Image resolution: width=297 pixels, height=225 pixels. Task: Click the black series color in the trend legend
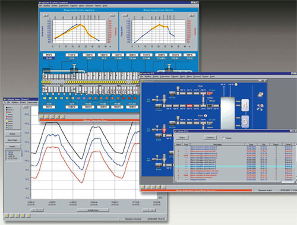(x=7, y=107)
